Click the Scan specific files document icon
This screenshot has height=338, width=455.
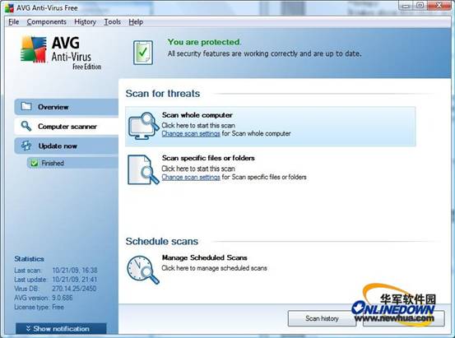pos(143,169)
